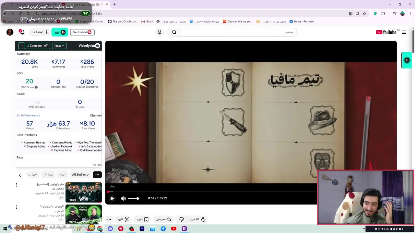Select the ویژه شما filter chip
The height and width of the screenshot is (233, 415).
tap(48, 175)
